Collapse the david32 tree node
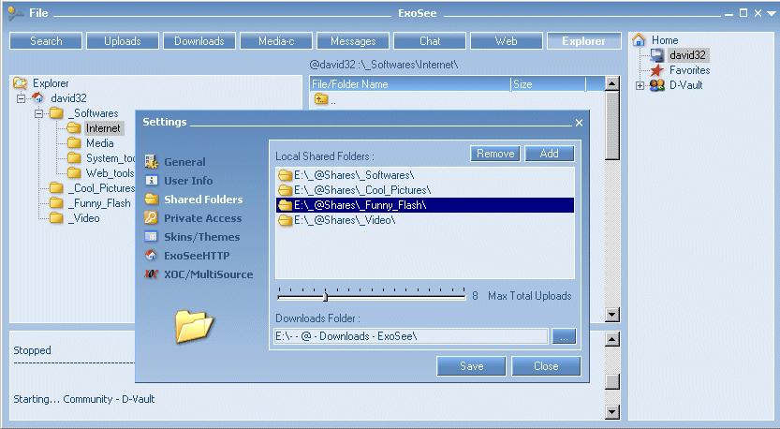The width and height of the screenshot is (780, 429). [21, 98]
